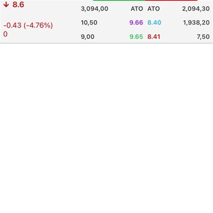213x213 pixels.
Task: Choose the red ask price 8.41
Action: click(x=154, y=37)
